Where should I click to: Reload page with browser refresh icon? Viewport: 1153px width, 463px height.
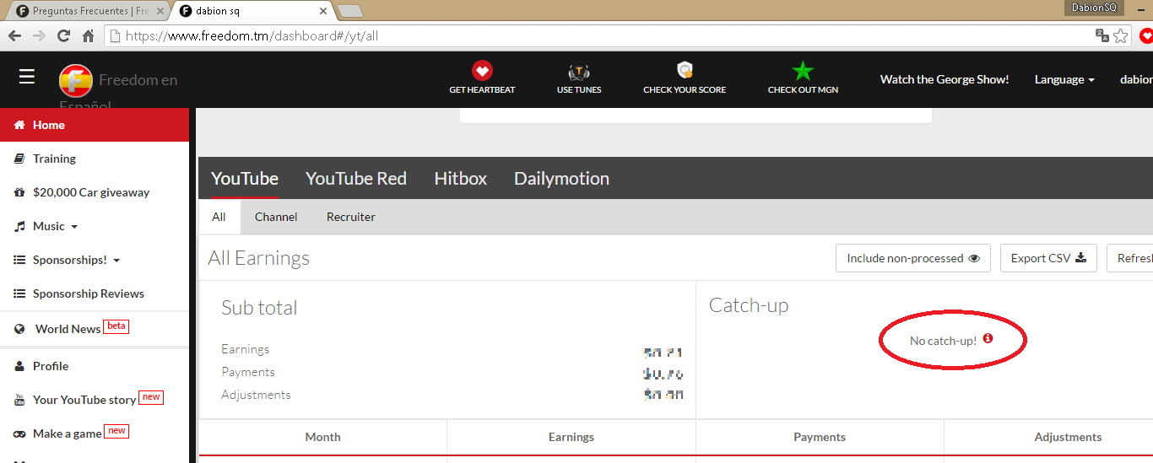click(63, 36)
